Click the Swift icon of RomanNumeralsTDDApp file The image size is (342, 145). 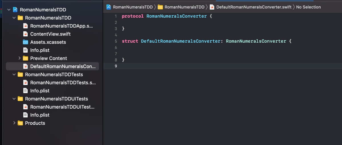25,26
